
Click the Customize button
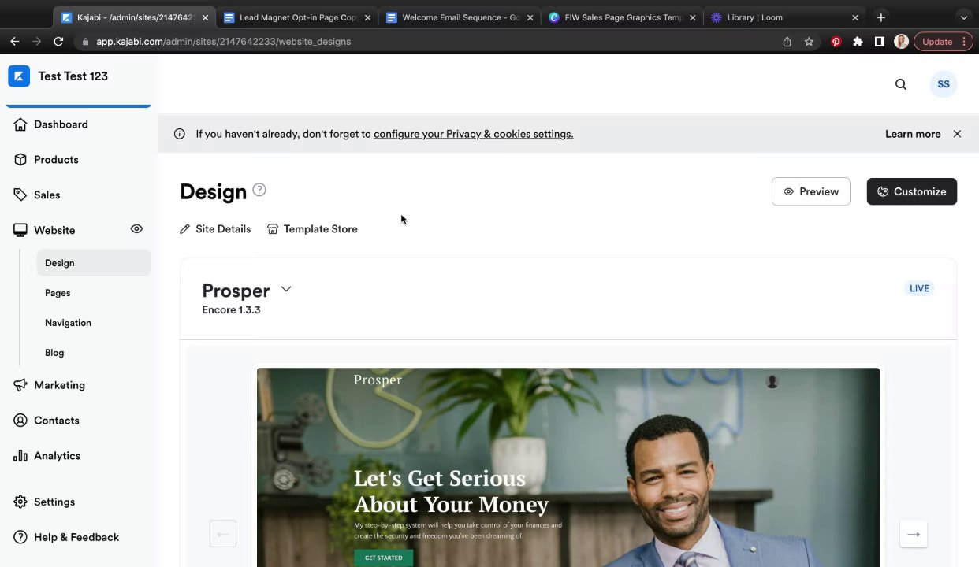(912, 191)
